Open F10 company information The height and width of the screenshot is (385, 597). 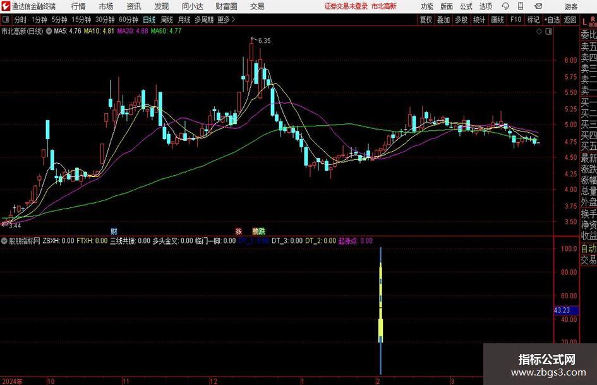click(x=516, y=20)
